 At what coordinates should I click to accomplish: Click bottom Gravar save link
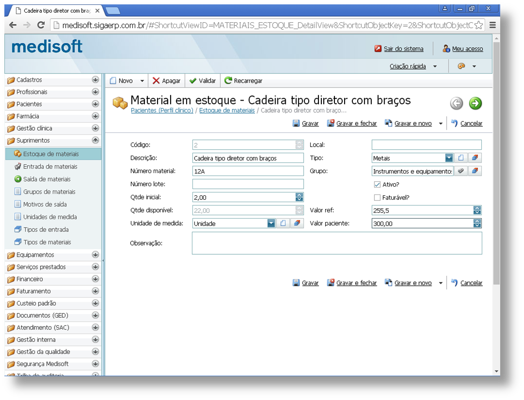point(305,283)
